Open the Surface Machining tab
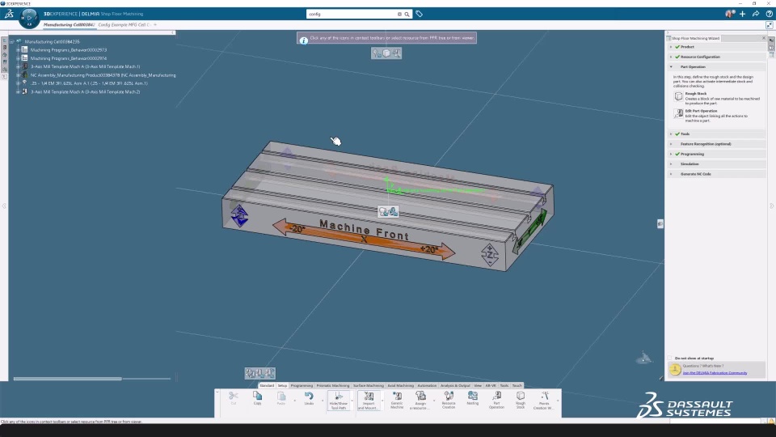The height and width of the screenshot is (437, 776). click(369, 385)
